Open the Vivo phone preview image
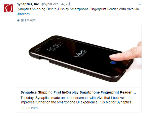This screenshot has height=116, width=144. click(x=79, y=56)
